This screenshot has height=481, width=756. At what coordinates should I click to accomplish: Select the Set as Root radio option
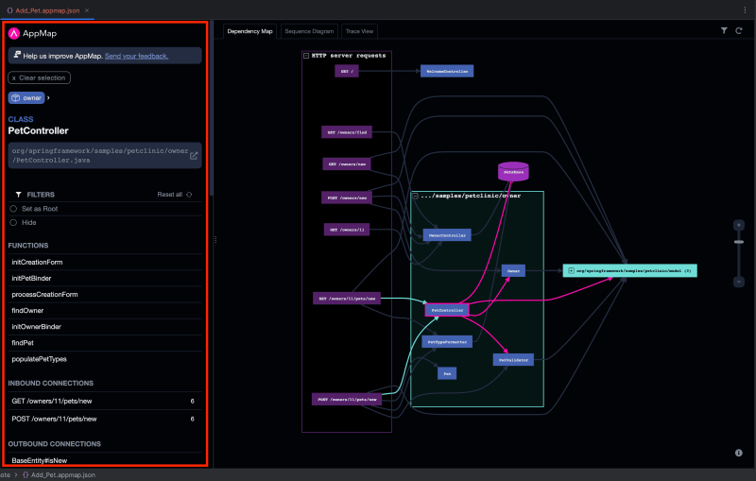point(13,209)
